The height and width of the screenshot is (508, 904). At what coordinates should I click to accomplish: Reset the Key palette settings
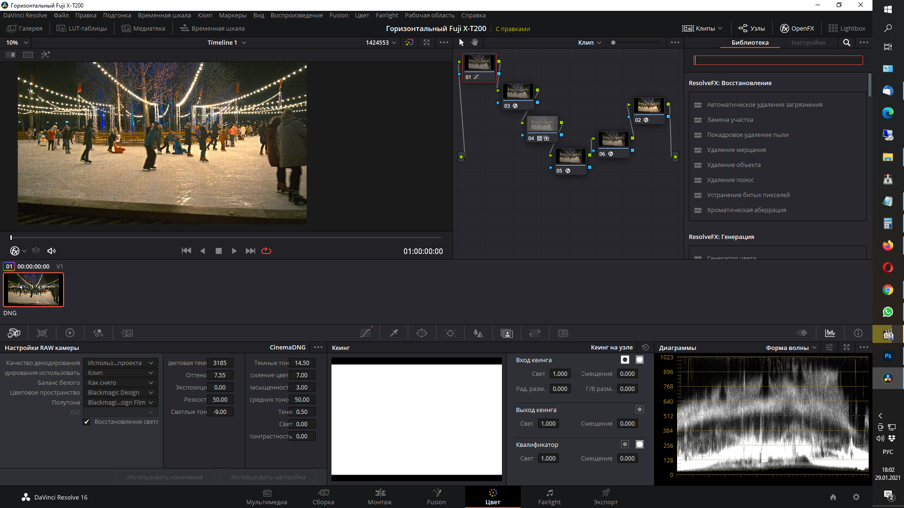coord(646,348)
